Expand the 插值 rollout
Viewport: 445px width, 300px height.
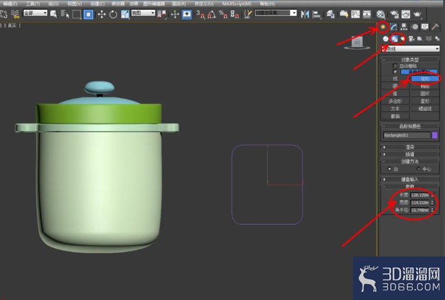tap(410, 154)
